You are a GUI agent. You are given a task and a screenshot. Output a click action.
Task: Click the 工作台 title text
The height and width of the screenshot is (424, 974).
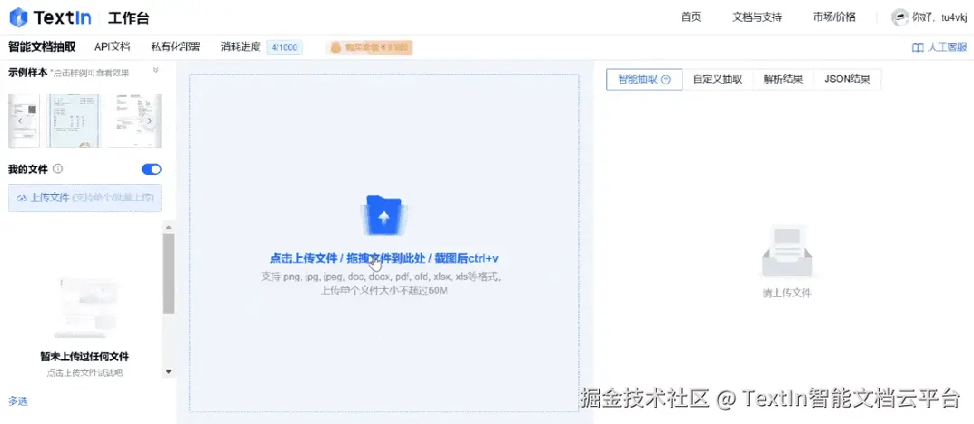(128, 18)
